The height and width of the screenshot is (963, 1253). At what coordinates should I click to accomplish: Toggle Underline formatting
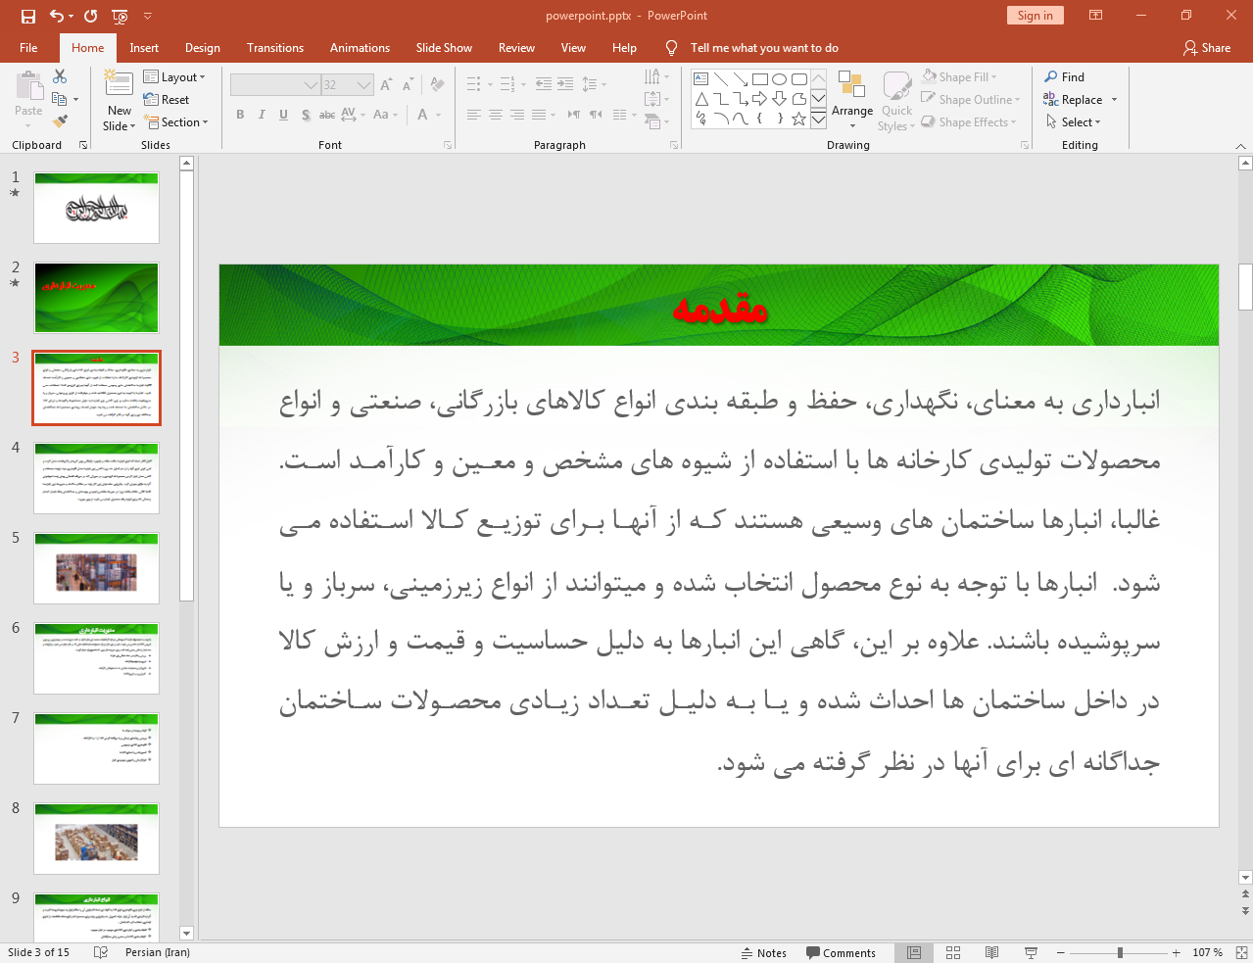coord(283,115)
